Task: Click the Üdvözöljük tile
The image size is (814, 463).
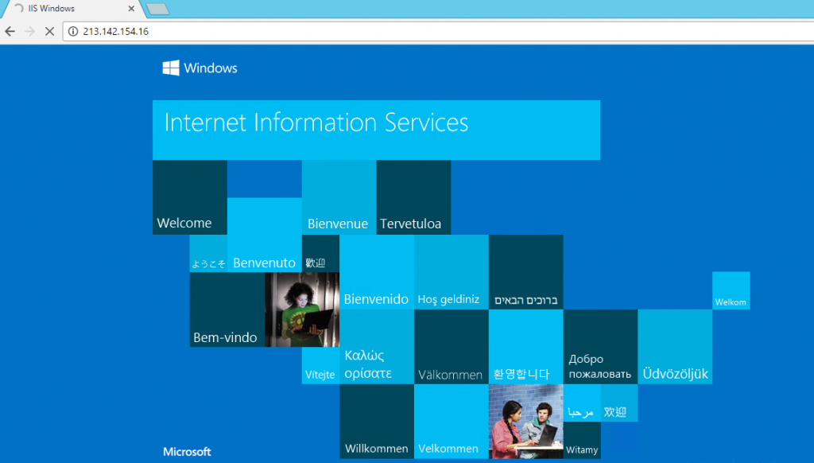Action: pos(675,347)
